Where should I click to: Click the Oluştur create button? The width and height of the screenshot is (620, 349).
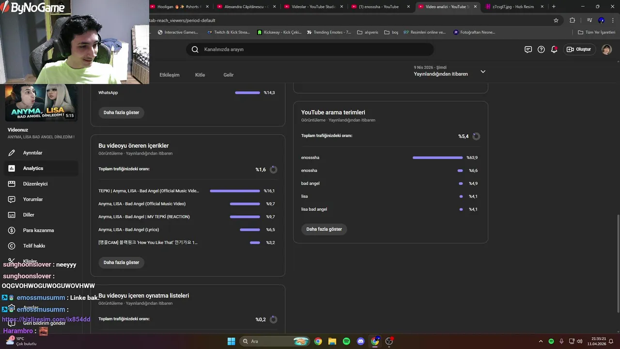[x=579, y=49]
